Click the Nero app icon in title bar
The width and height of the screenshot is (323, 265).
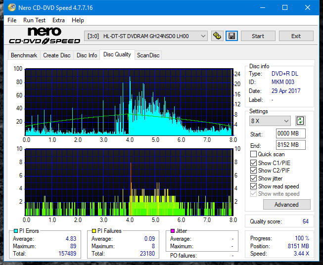point(12,7)
